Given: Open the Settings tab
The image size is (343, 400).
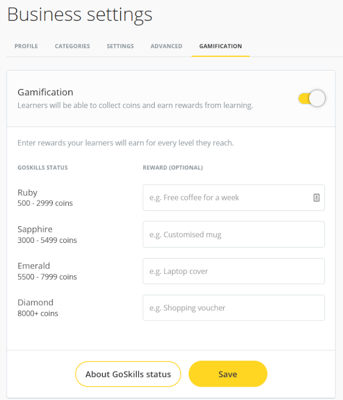Looking at the screenshot, I should click(x=120, y=46).
